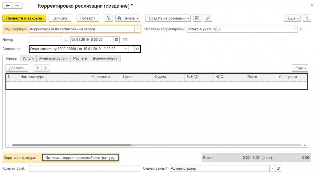Open help with the question mark button

click(x=307, y=18)
